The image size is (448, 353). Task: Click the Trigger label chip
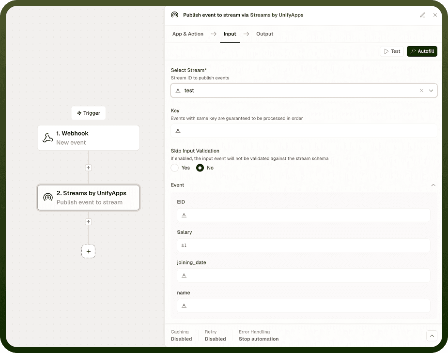pos(88,113)
